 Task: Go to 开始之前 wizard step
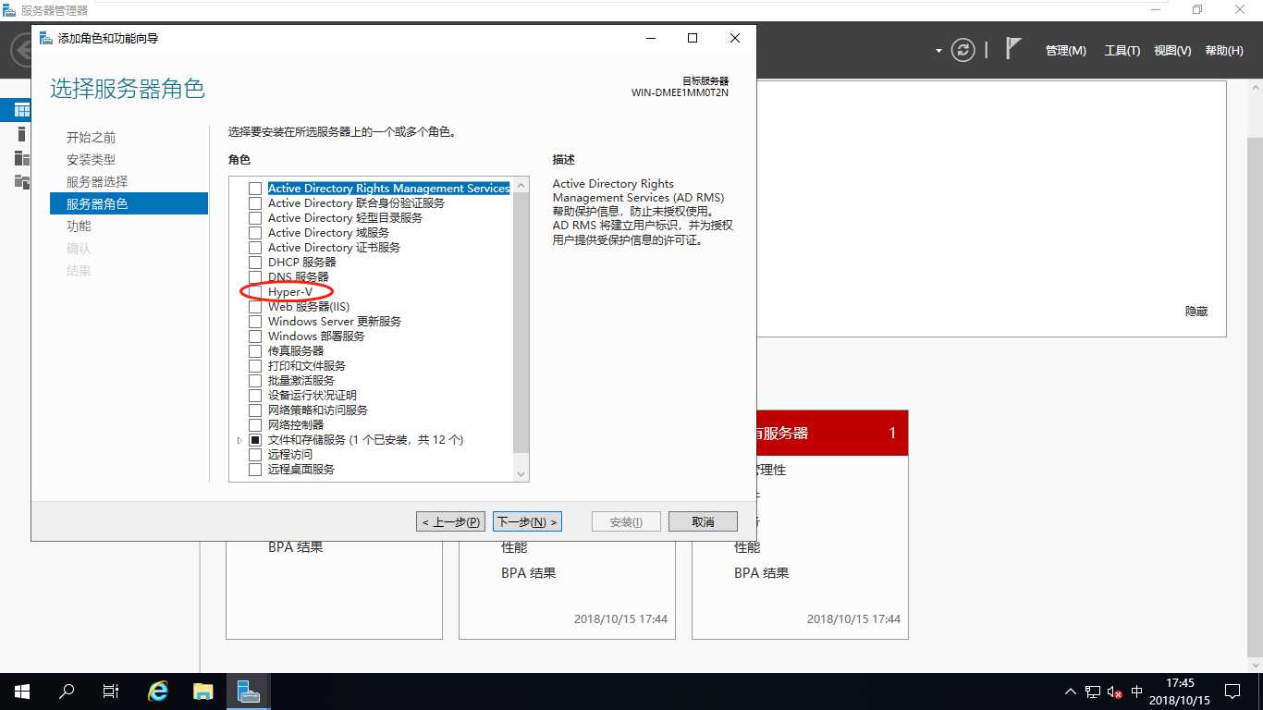91,137
